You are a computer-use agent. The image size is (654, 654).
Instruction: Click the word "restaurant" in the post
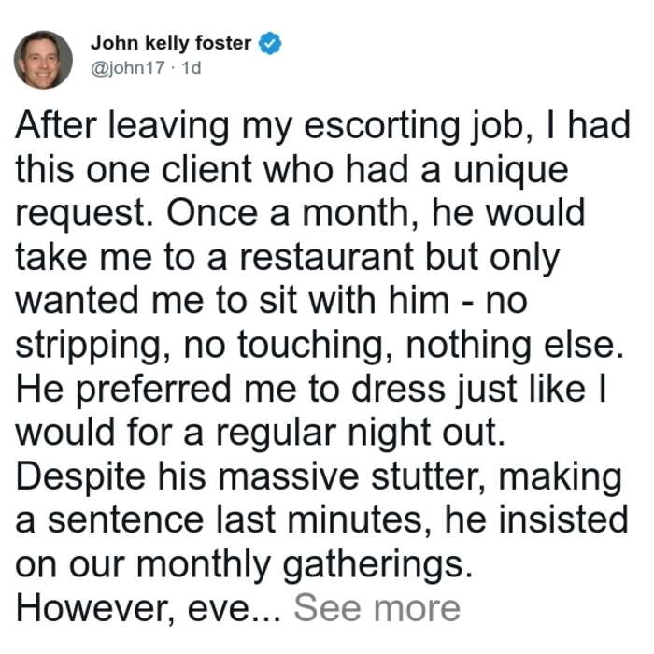327,257
